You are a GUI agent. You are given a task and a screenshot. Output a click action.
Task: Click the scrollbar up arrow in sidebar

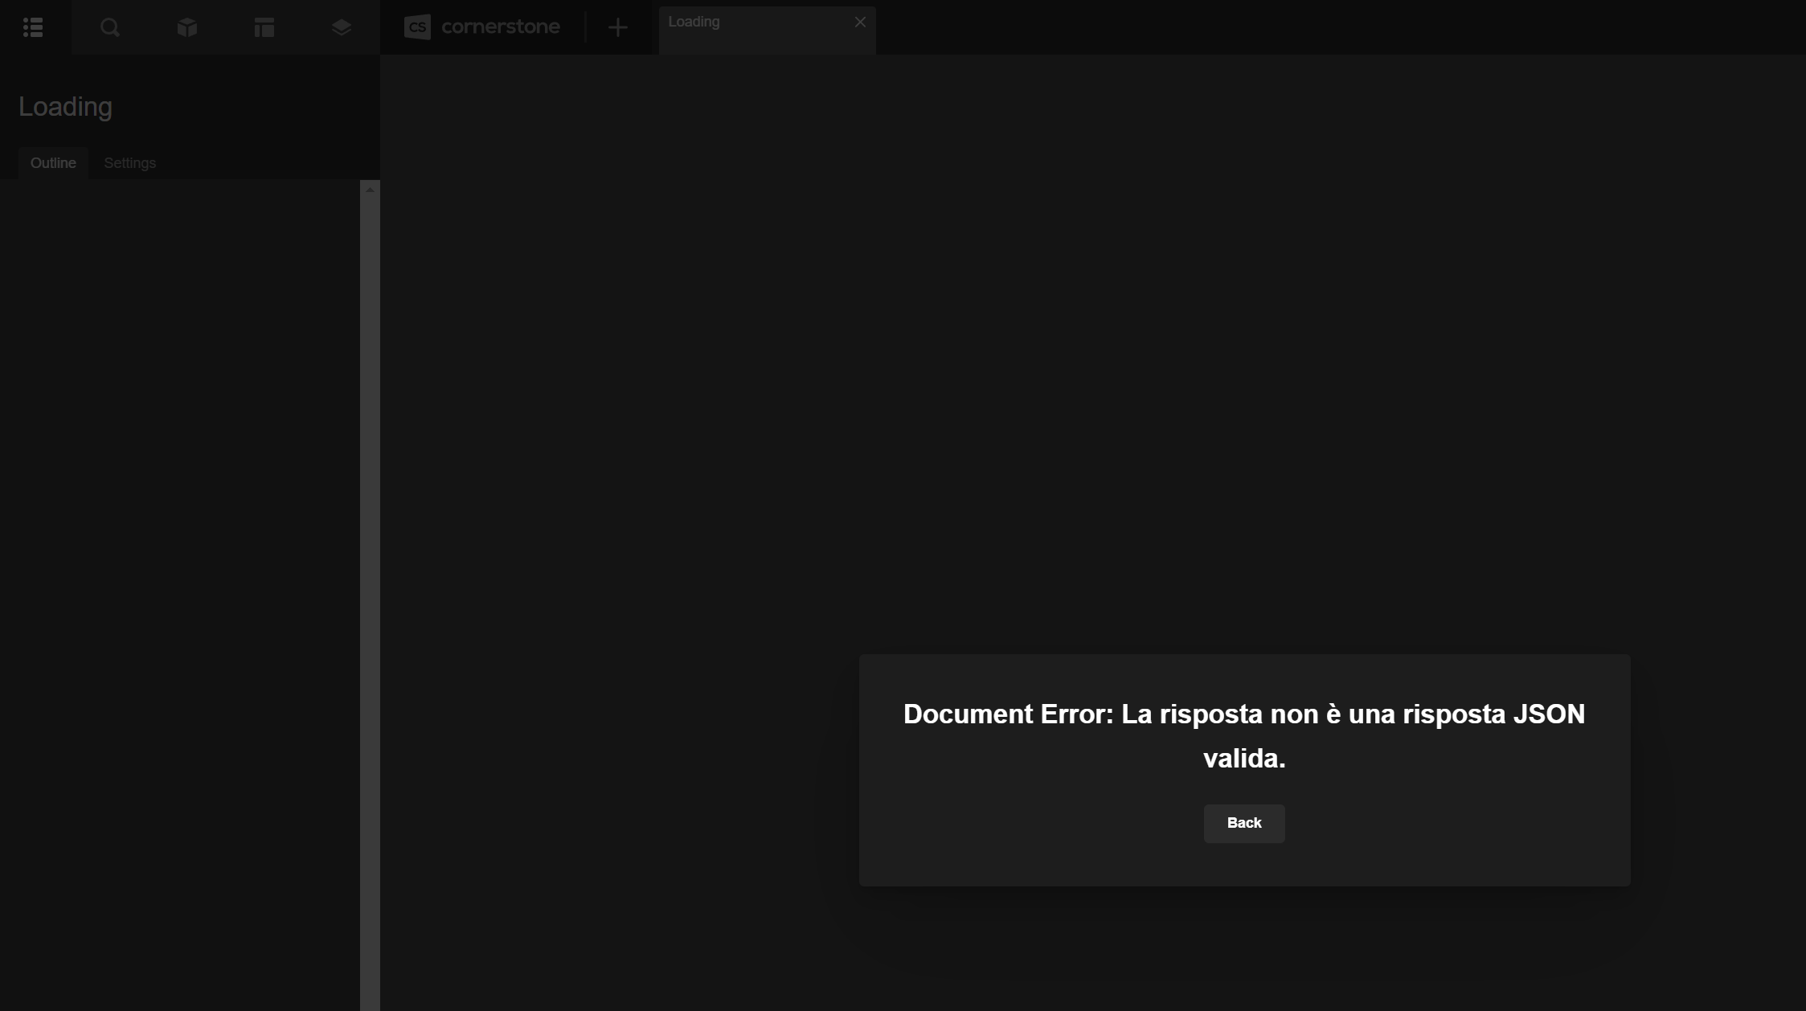point(370,190)
